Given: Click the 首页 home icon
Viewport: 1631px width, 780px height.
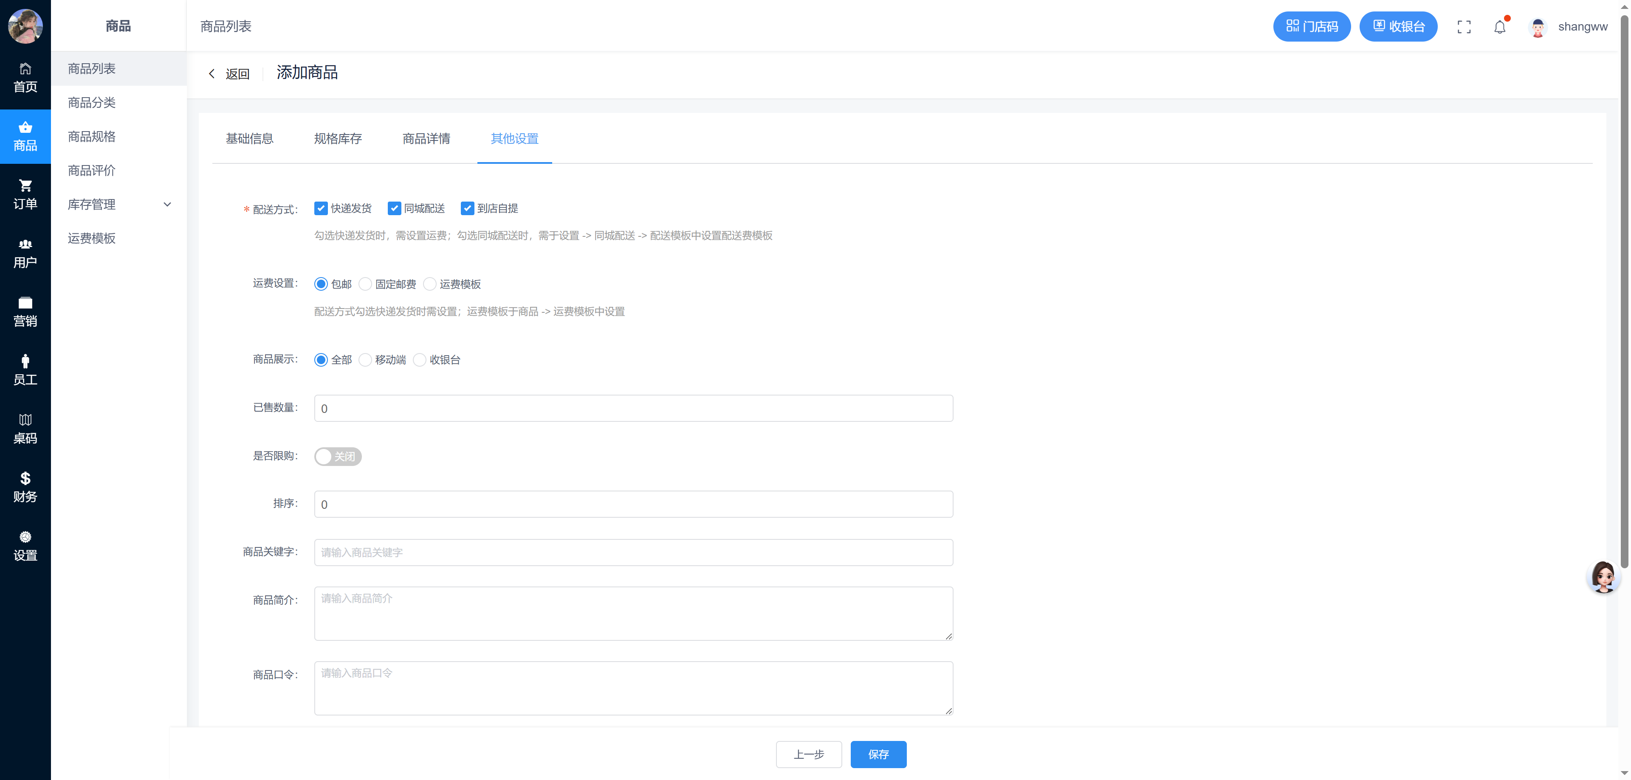Looking at the screenshot, I should click(x=25, y=69).
